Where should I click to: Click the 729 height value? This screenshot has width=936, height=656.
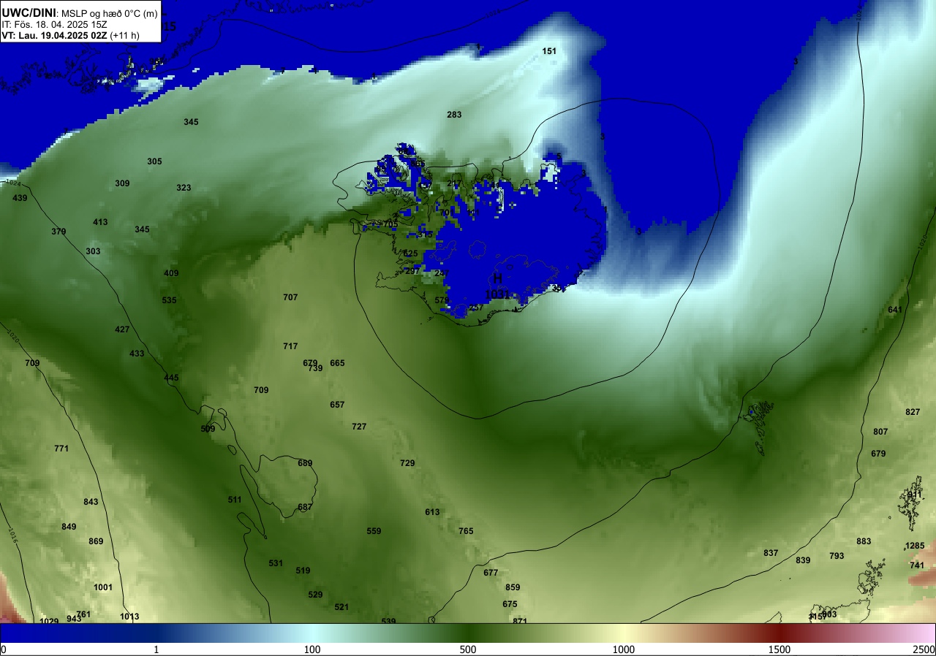pyautogui.click(x=407, y=463)
